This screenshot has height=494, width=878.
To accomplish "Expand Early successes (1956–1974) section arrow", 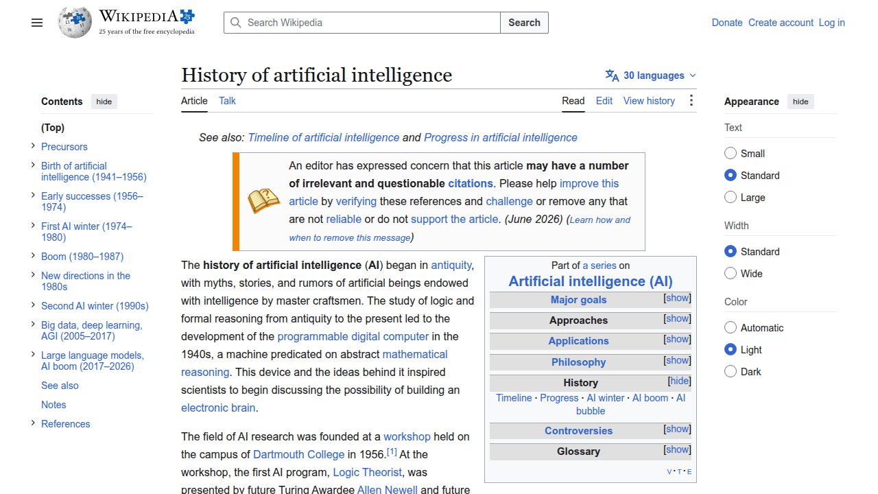I will (33, 195).
